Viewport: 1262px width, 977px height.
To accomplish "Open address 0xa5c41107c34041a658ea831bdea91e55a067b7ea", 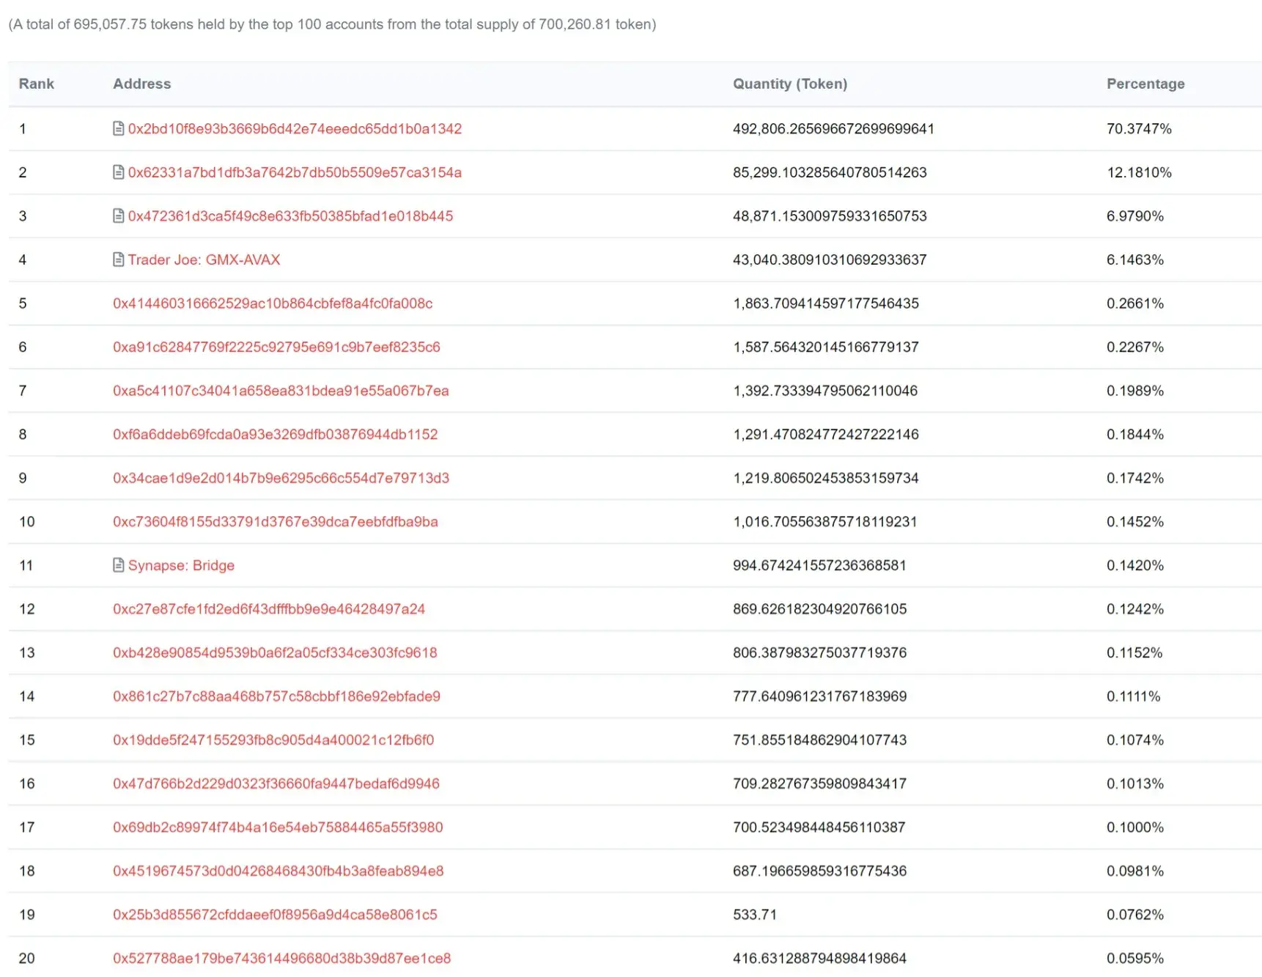I will [x=281, y=391].
